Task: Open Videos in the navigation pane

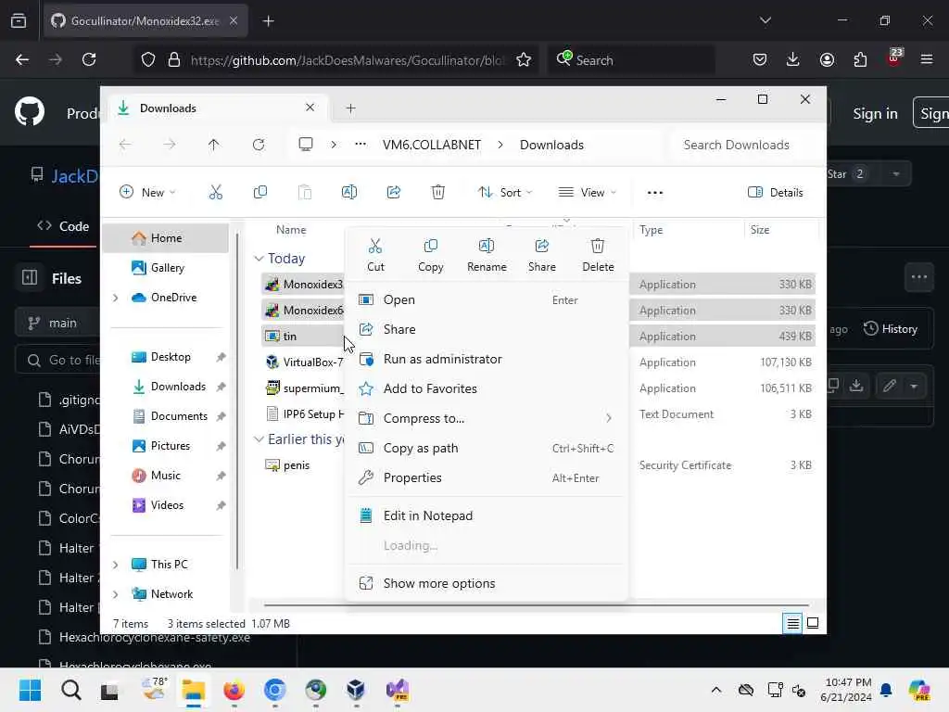Action: (x=167, y=505)
